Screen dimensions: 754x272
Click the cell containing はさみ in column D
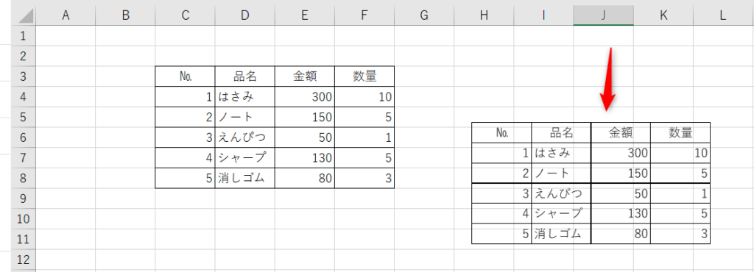tap(244, 97)
